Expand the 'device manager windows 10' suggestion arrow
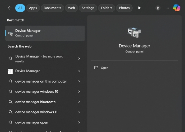 pos(79,92)
